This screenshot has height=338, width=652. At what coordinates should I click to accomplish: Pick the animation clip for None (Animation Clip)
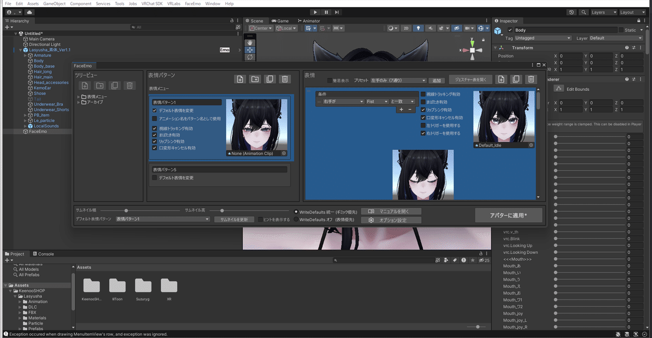(284, 154)
